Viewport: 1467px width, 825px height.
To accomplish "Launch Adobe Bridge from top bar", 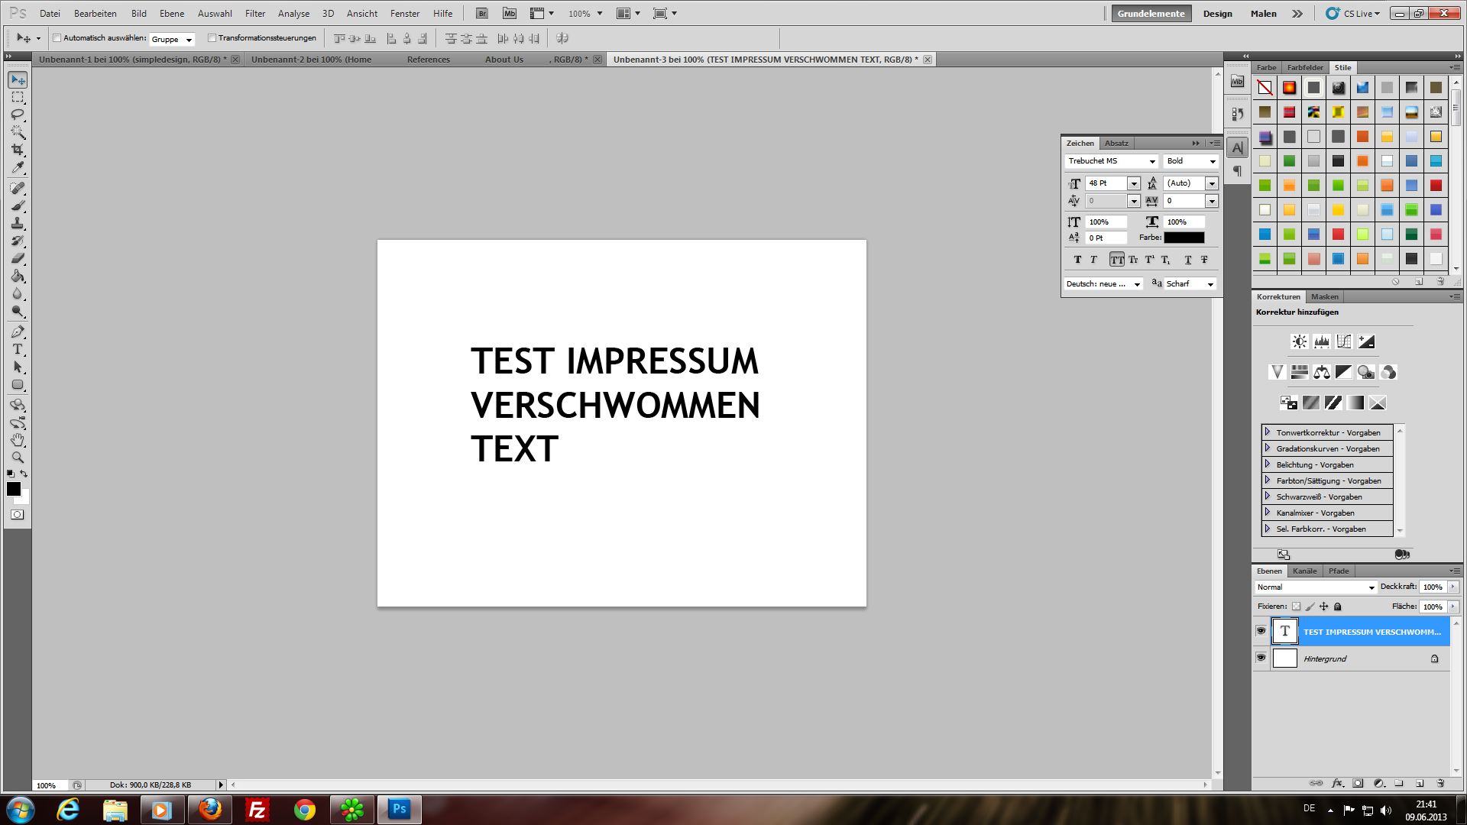I will coord(482,13).
